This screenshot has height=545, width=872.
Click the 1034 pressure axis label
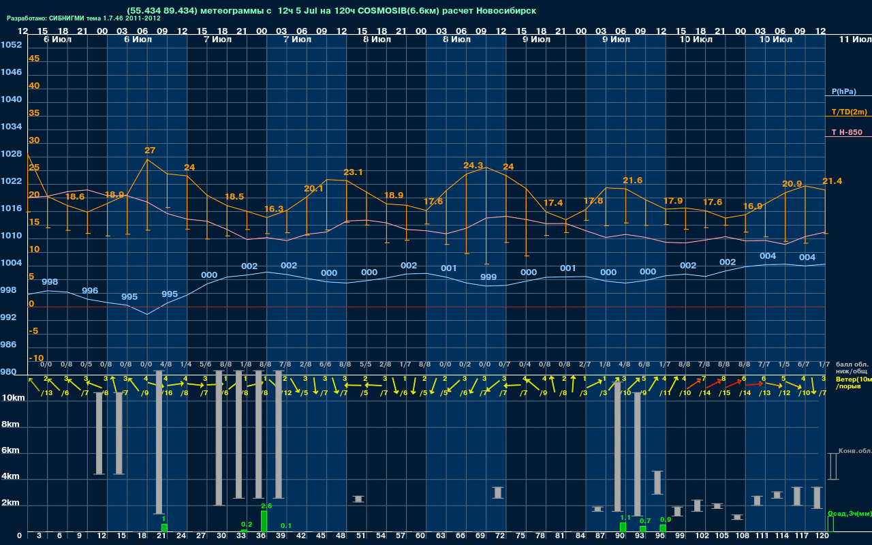tap(11, 127)
